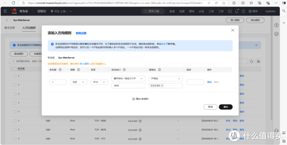Refresh the browser page

(13, 3)
